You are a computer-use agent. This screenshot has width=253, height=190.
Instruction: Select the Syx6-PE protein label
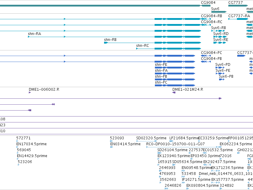(x=223, y=71)
